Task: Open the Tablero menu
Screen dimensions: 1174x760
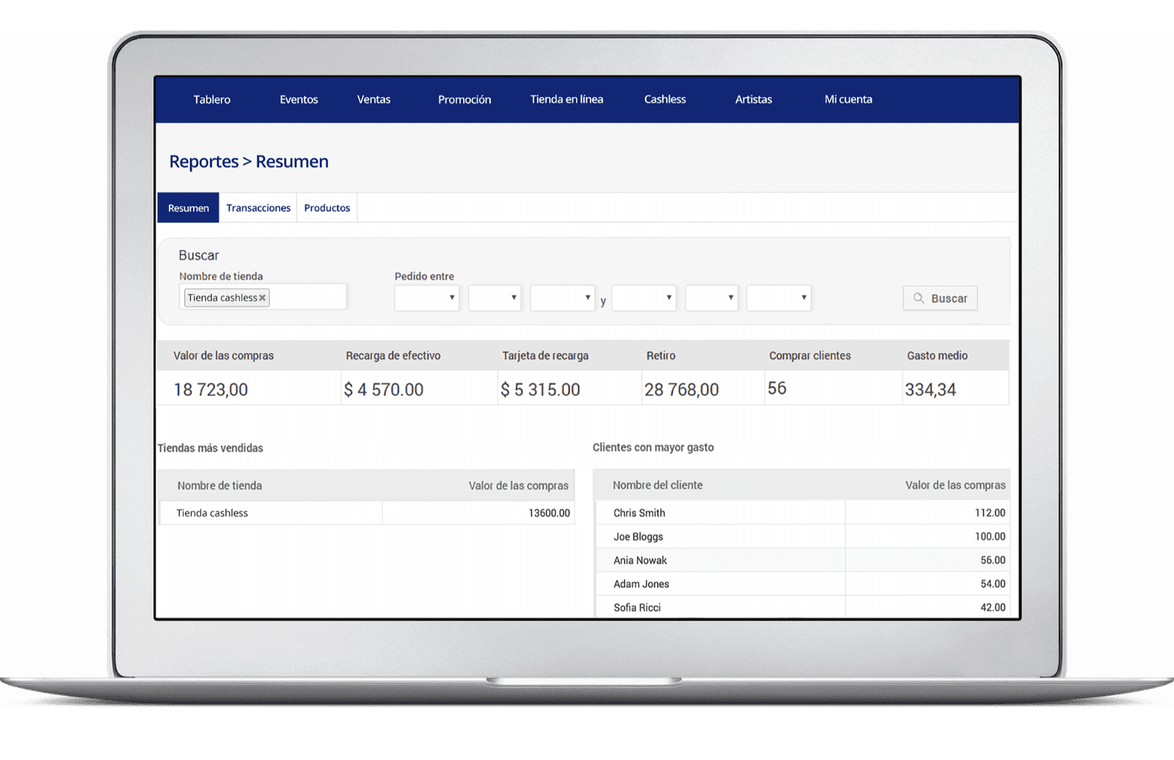Action: point(212,100)
